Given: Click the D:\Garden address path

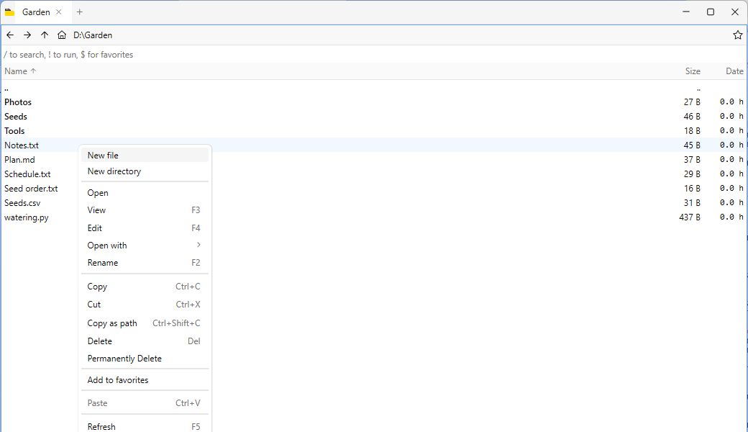Looking at the screenshot, I should pos(93,35).
